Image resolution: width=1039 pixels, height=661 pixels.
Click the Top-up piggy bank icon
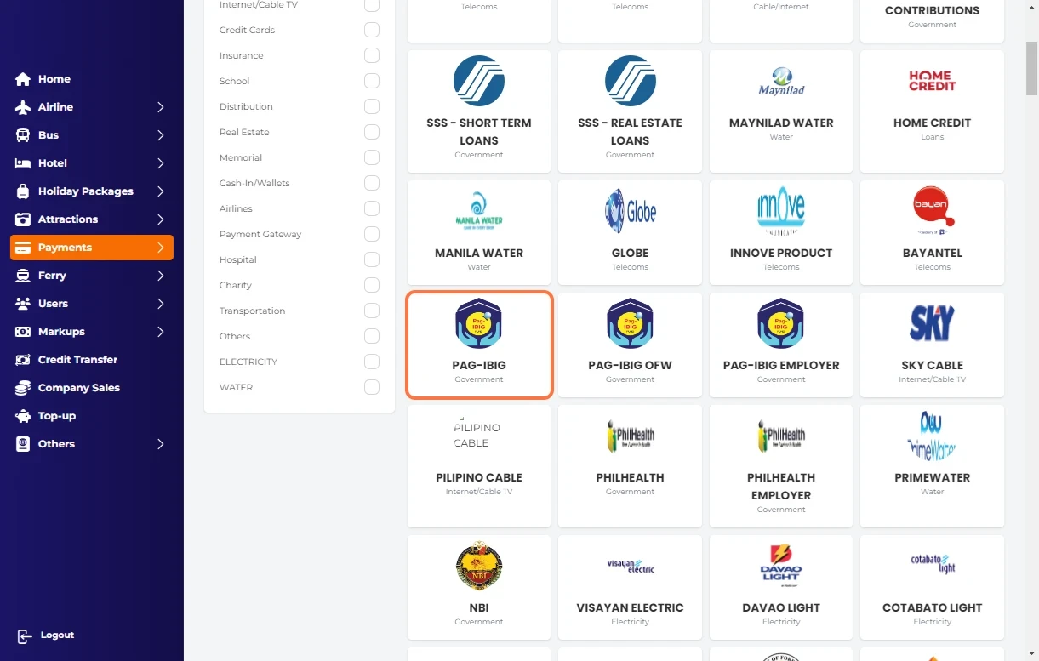click(x=23, y=416)
